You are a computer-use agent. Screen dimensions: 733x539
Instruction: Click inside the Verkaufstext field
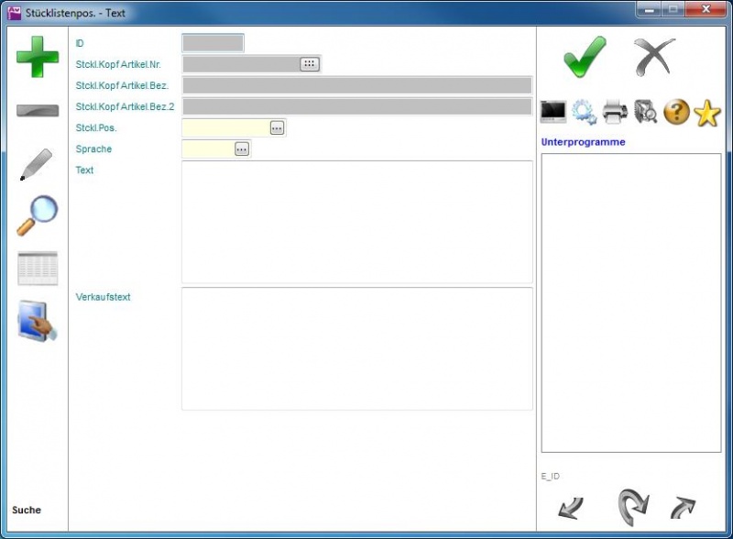tap(356, 348)
